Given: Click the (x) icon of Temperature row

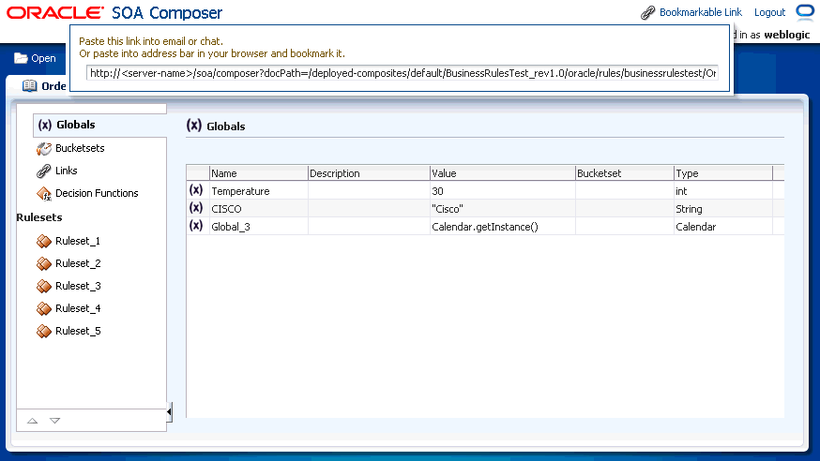Looking at the screenshot, I should click(196, 190).
